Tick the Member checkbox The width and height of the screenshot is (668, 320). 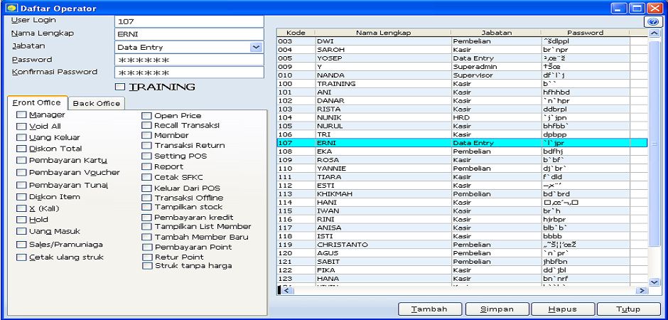click(x=146, y=135)
